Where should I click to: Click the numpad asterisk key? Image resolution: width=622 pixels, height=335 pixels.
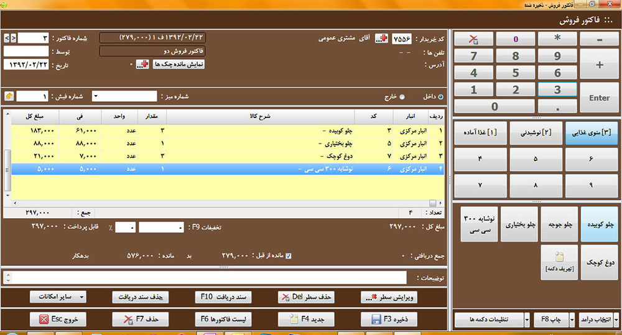click(x=557, y=39)
